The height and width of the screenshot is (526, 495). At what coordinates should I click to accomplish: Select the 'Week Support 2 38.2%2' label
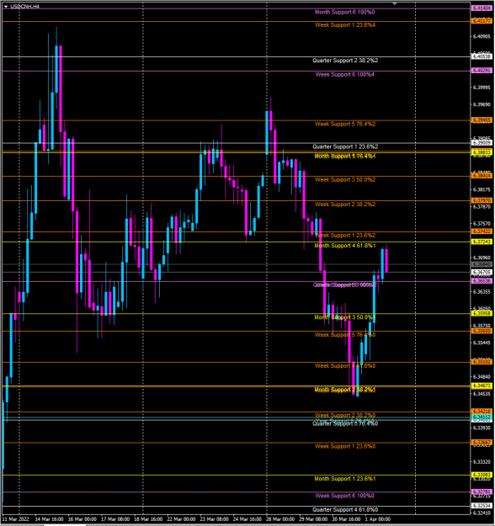(x=345, y=205)
